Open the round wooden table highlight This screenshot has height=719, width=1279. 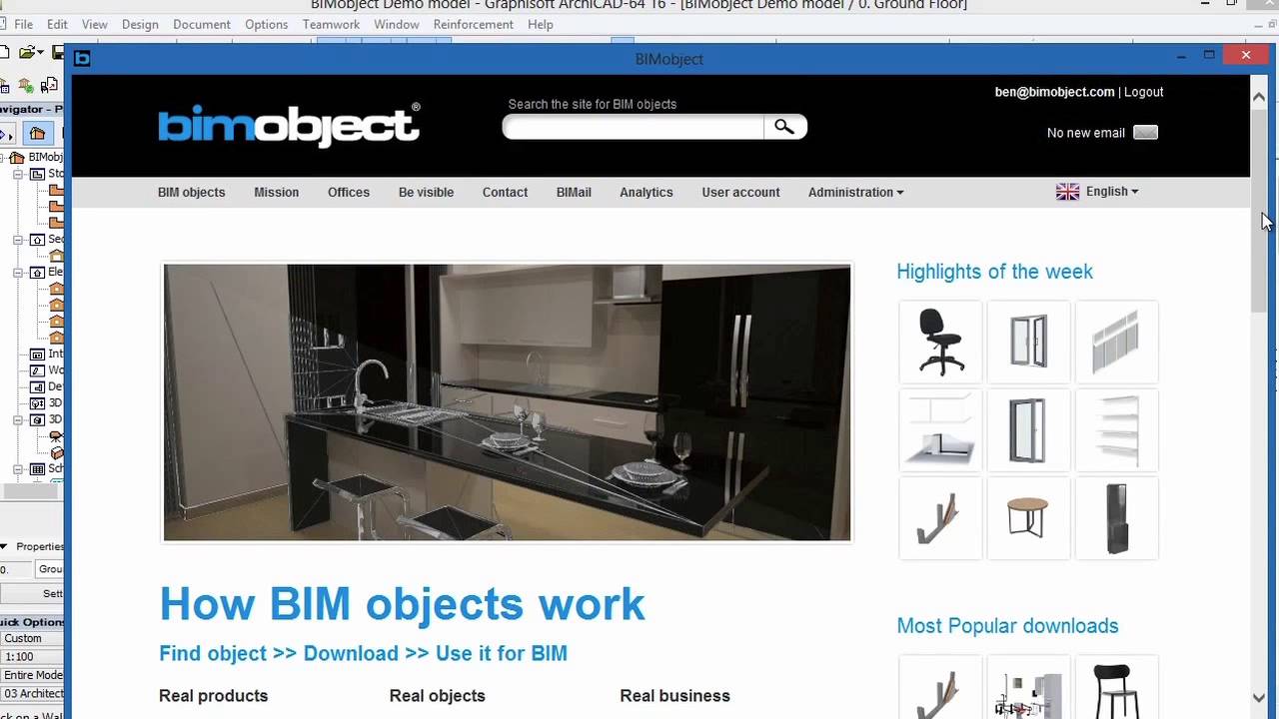(1028, 517)
